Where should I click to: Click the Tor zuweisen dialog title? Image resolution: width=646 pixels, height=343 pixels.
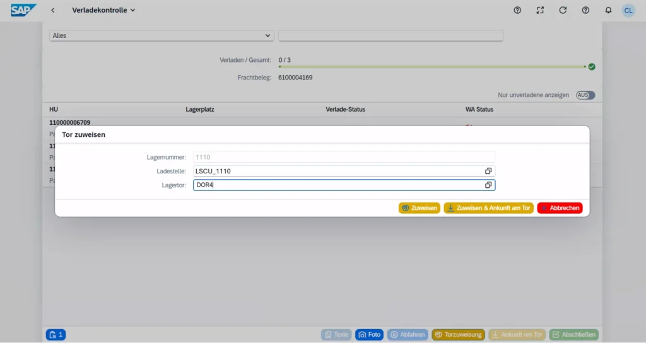pos(84,135)
